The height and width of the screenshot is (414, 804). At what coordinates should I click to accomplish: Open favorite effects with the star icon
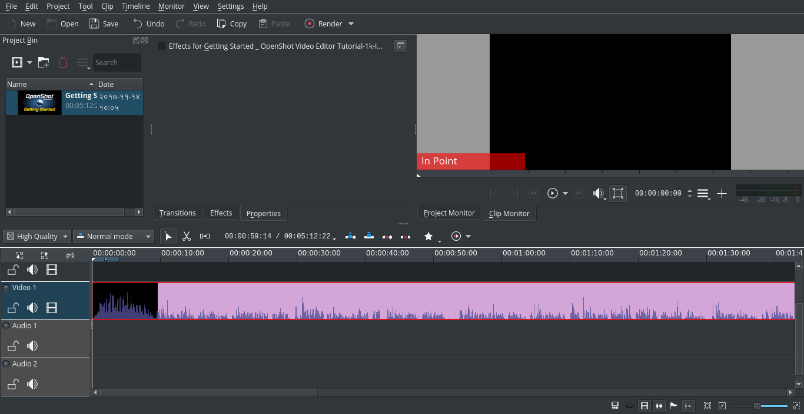click(428, 236)
